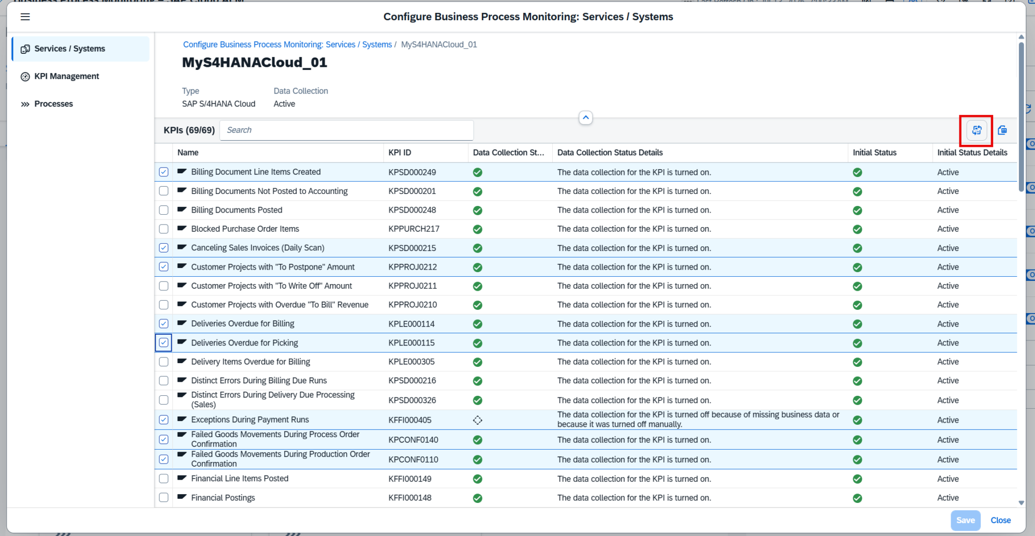Click the KPSD000201 KPI ID cell
The image size is (1035, 536).
click(x=412, y=191)
